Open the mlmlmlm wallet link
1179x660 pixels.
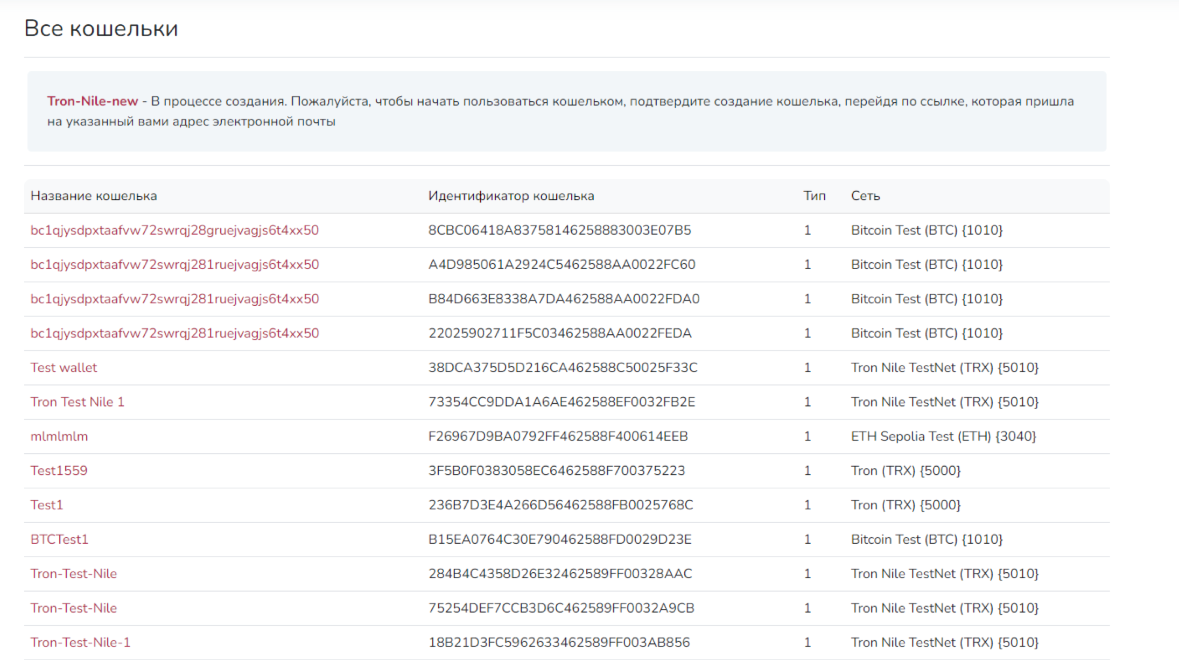(59, 437)
